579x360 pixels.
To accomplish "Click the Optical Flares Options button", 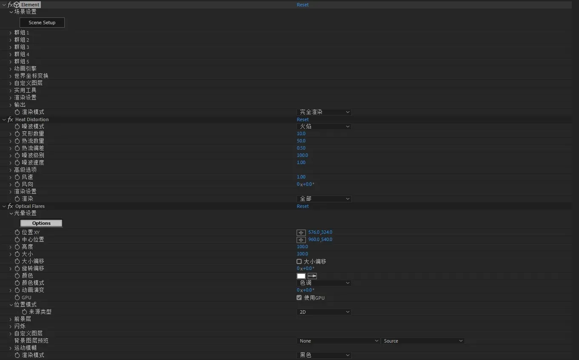I will [41, 223].
